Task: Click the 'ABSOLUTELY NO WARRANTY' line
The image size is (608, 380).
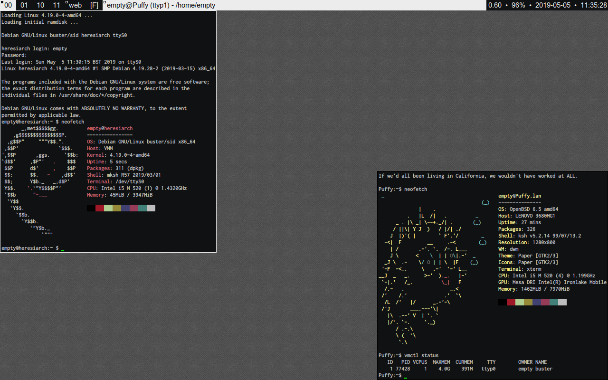Action: [94, 108]
